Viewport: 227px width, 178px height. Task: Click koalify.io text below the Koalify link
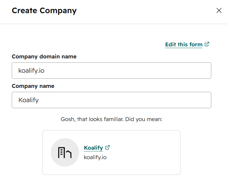(95, 157)
